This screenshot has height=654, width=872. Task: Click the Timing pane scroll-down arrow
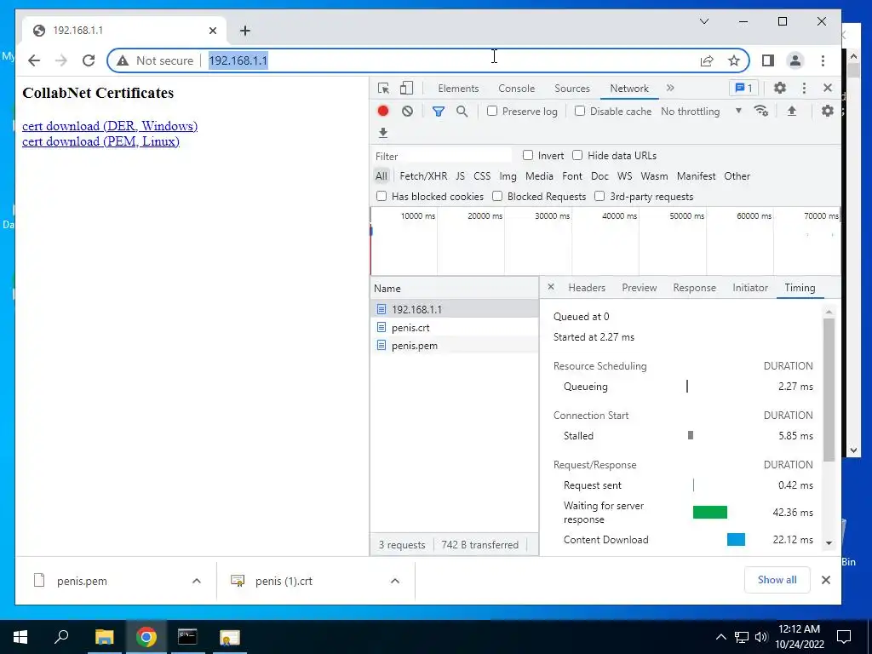tap(829, 542)
